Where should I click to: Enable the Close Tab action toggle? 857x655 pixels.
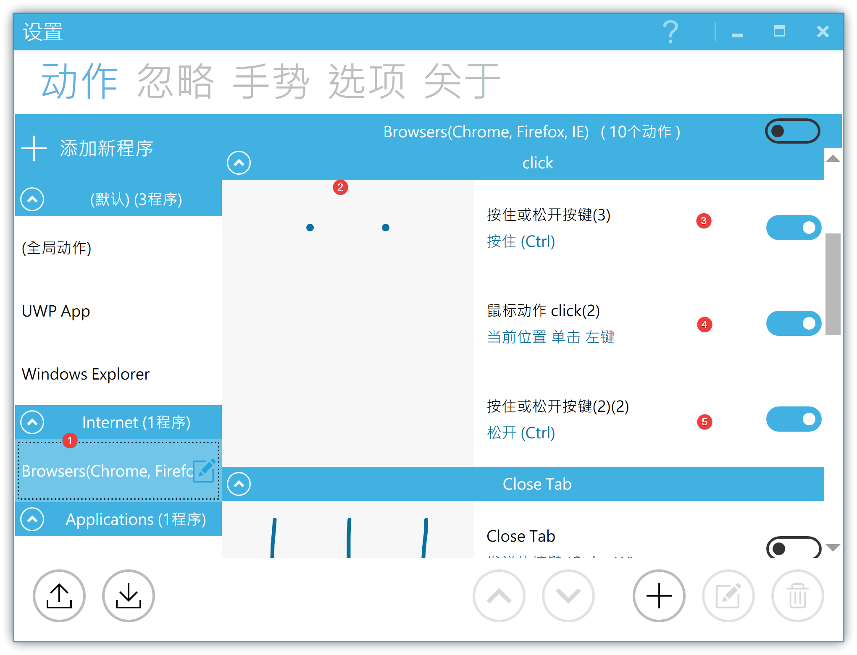(x=793, y=548)
